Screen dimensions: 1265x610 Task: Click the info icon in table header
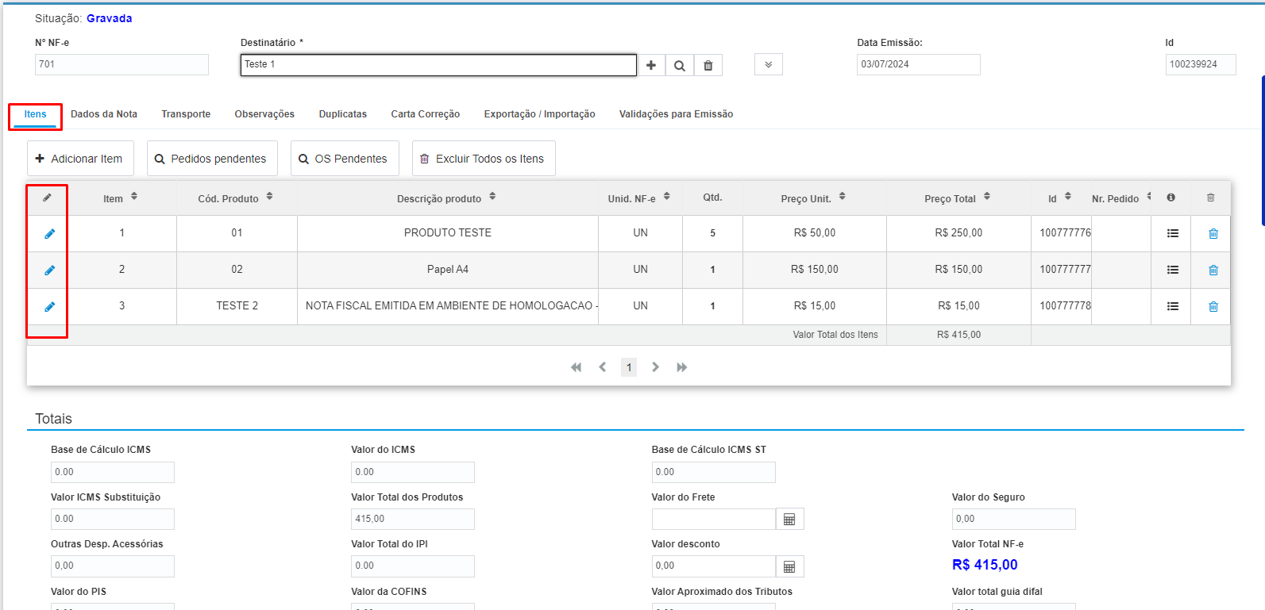[x=1171, y=198]
